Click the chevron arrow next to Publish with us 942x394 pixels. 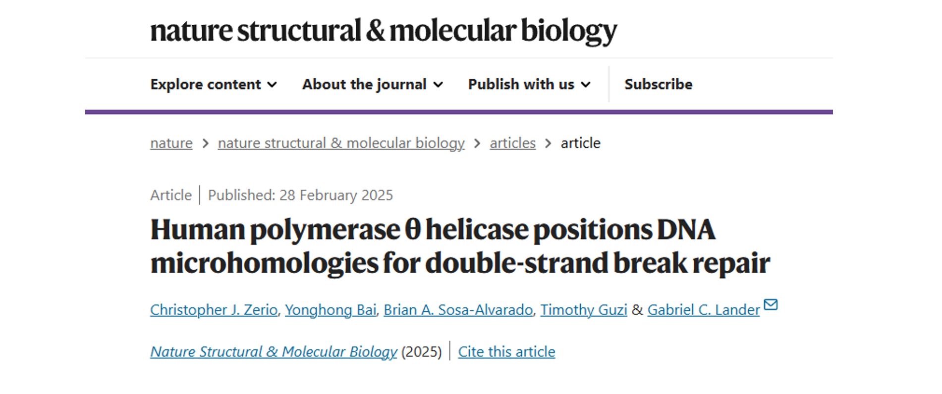586,85
